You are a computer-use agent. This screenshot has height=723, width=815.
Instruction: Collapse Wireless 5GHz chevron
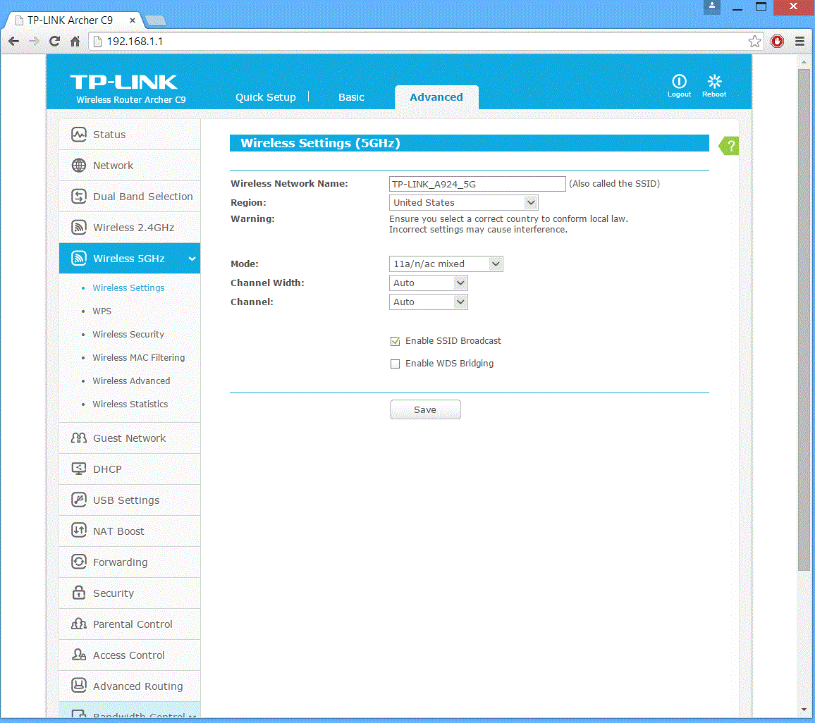[x=192, y=259]
